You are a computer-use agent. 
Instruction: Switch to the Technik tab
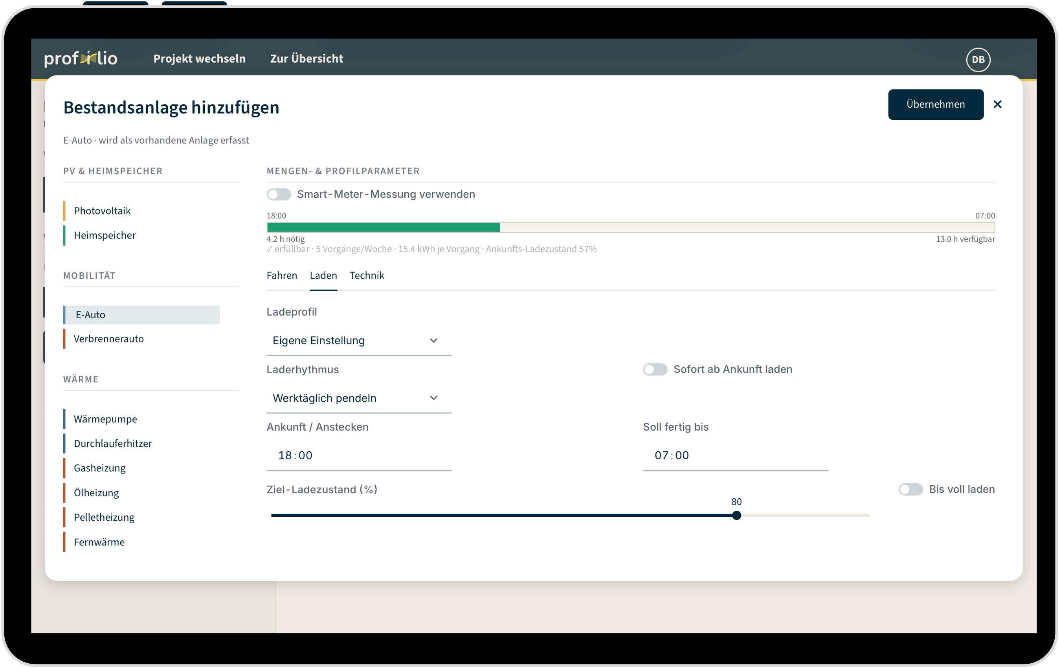coord(367,275)
